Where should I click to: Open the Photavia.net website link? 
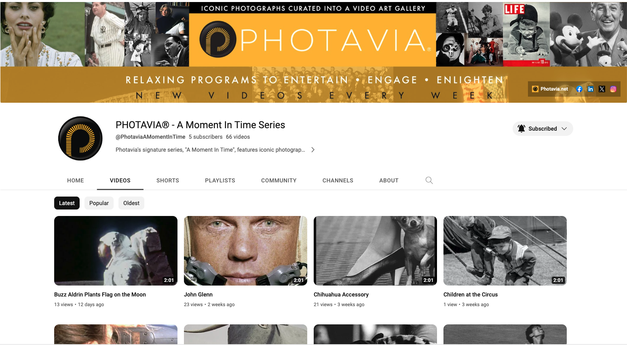(550, 89)
